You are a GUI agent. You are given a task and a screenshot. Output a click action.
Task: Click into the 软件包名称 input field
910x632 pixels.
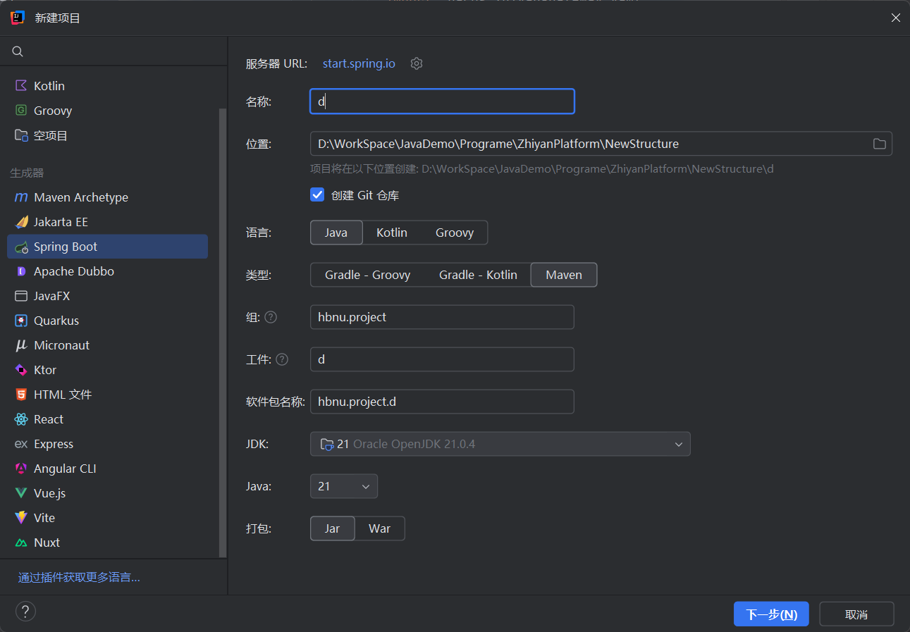[442, 402]
